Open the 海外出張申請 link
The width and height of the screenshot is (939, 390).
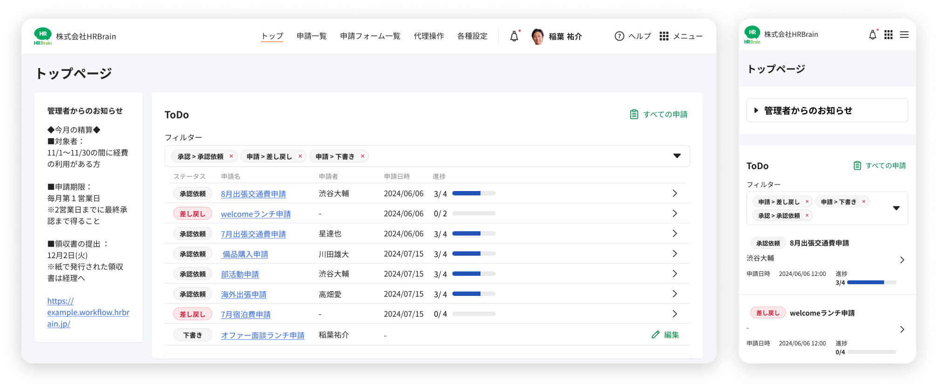pyautogui.click(x=244, y=294)
